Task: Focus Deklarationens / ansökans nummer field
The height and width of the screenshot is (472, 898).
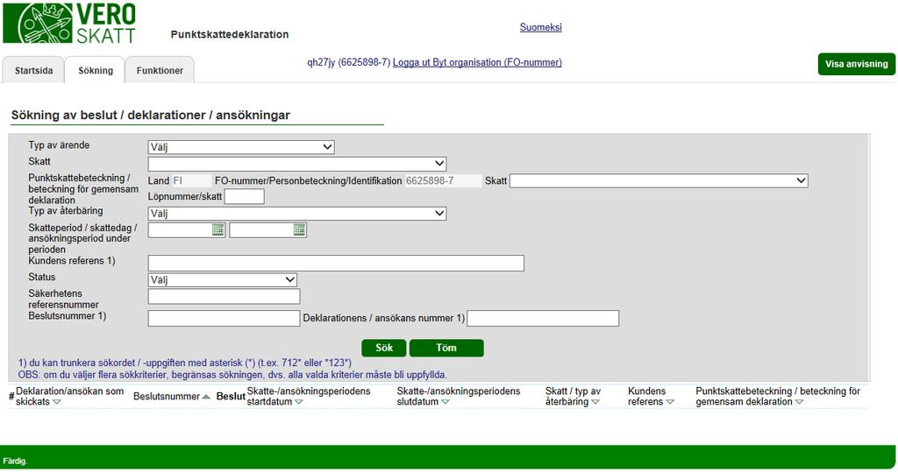Action: pos(543,318)
